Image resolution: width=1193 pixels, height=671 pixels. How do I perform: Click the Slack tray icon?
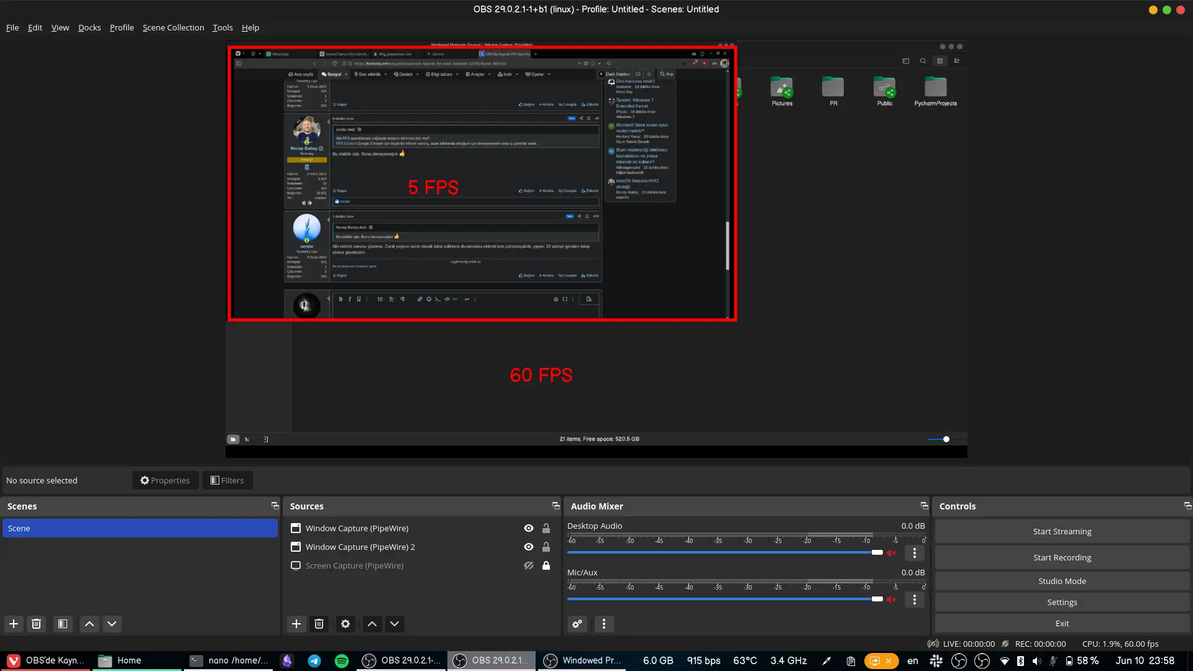point(936,660)
